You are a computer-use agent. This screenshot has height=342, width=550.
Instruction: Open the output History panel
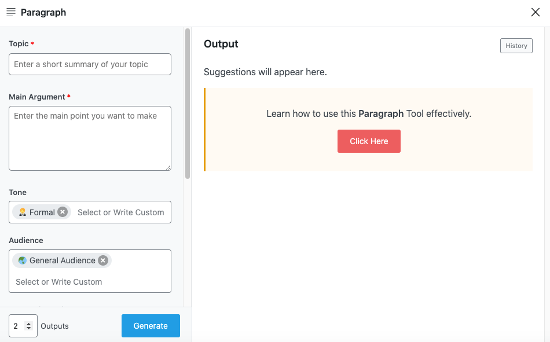(x=516, y=45)
